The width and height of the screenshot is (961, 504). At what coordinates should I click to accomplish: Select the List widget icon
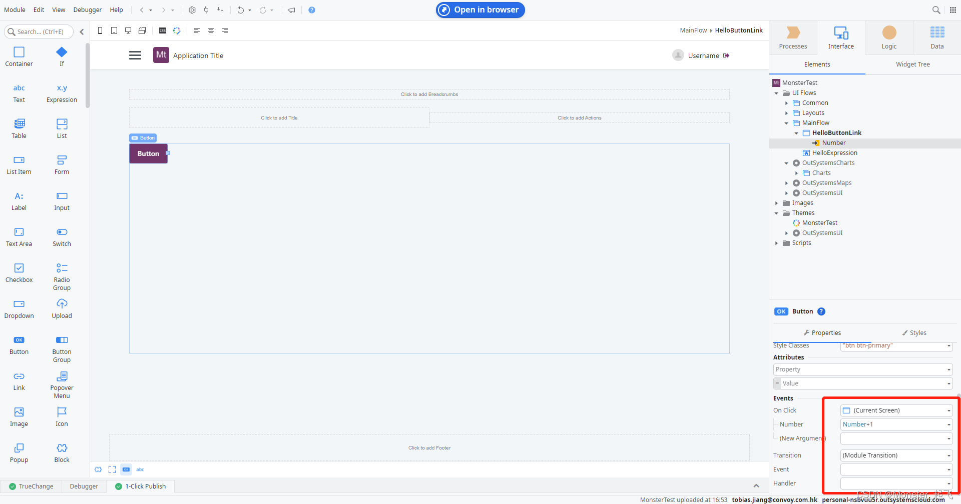click(x=62, y=123)
